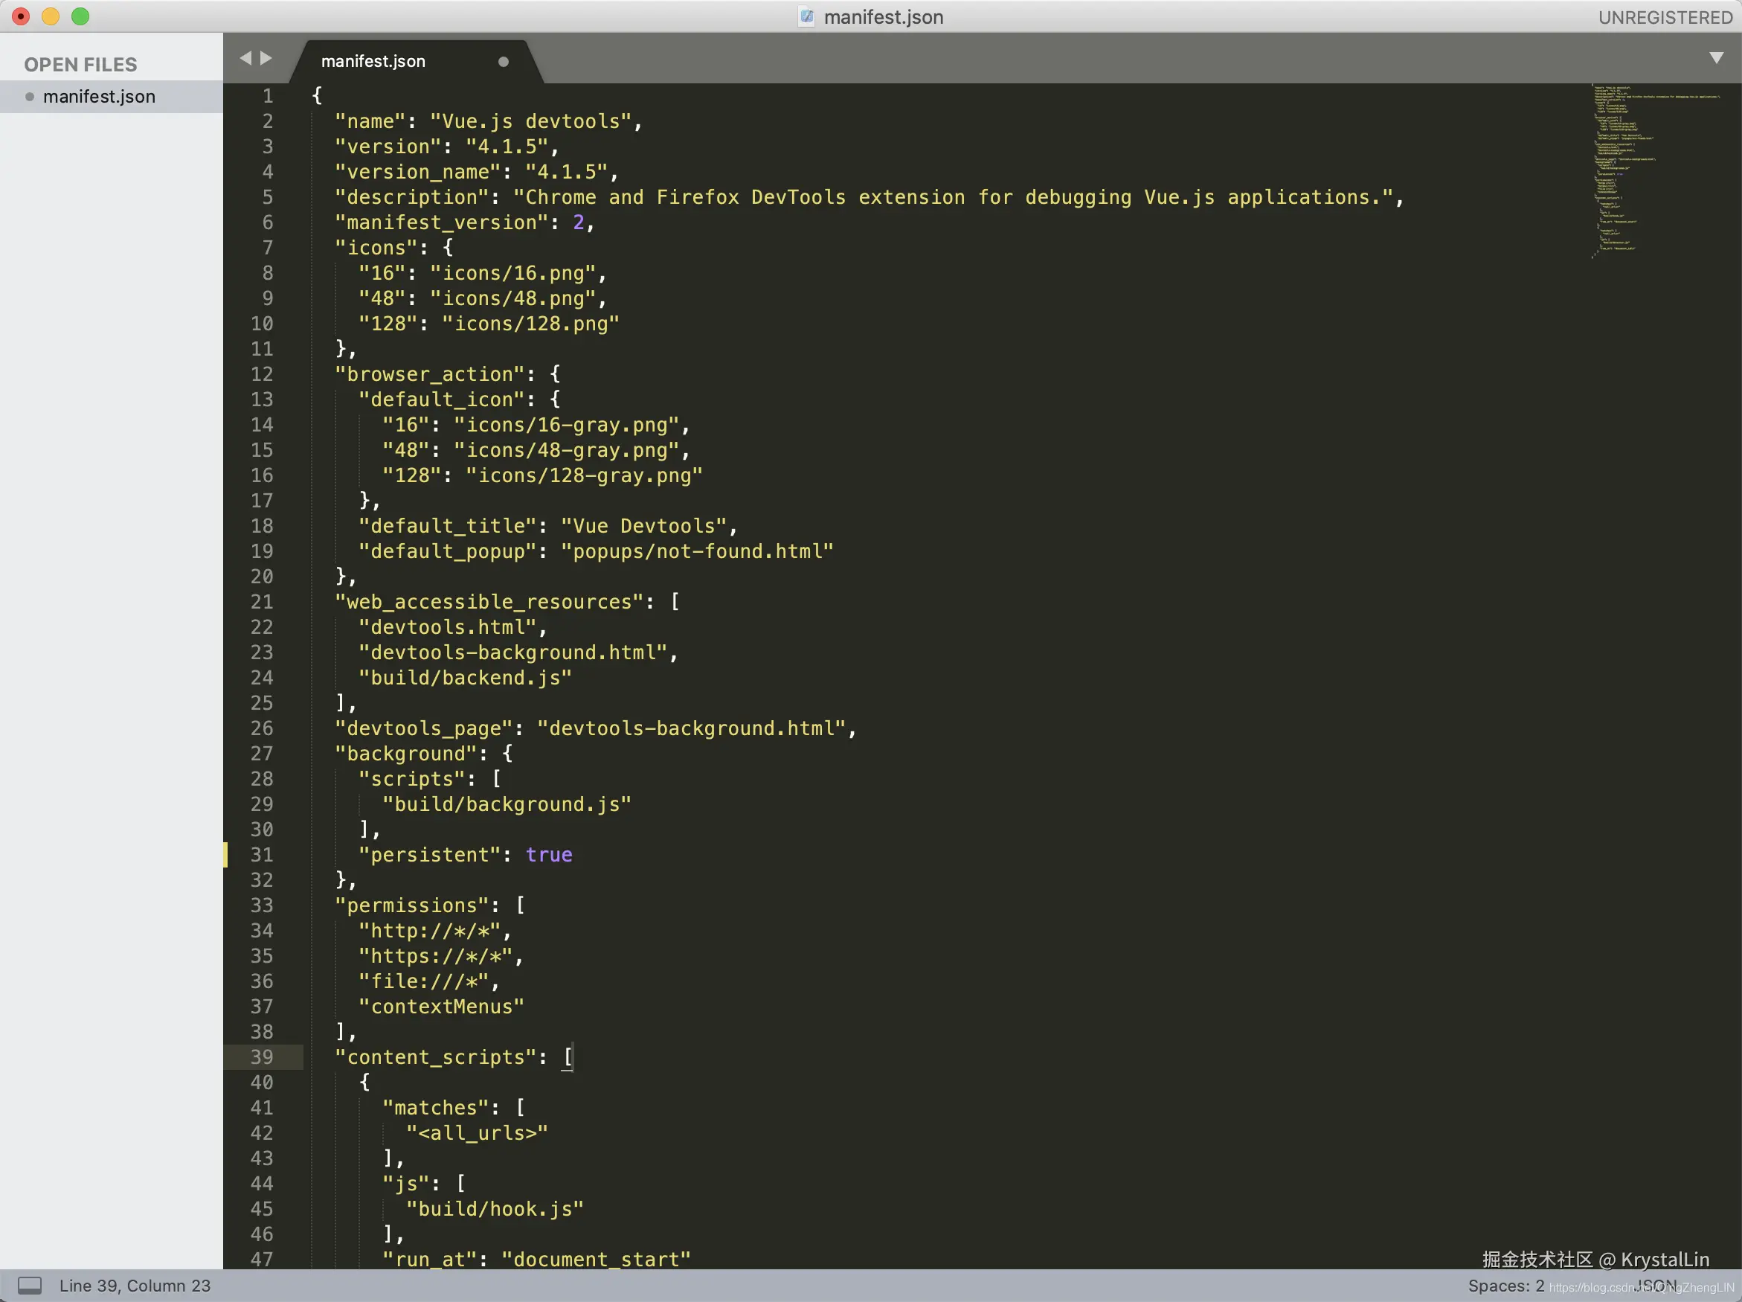Click unsaved dot next to manifest.json in sidebar
The image size is (1742, 1302).
[30, 97]
